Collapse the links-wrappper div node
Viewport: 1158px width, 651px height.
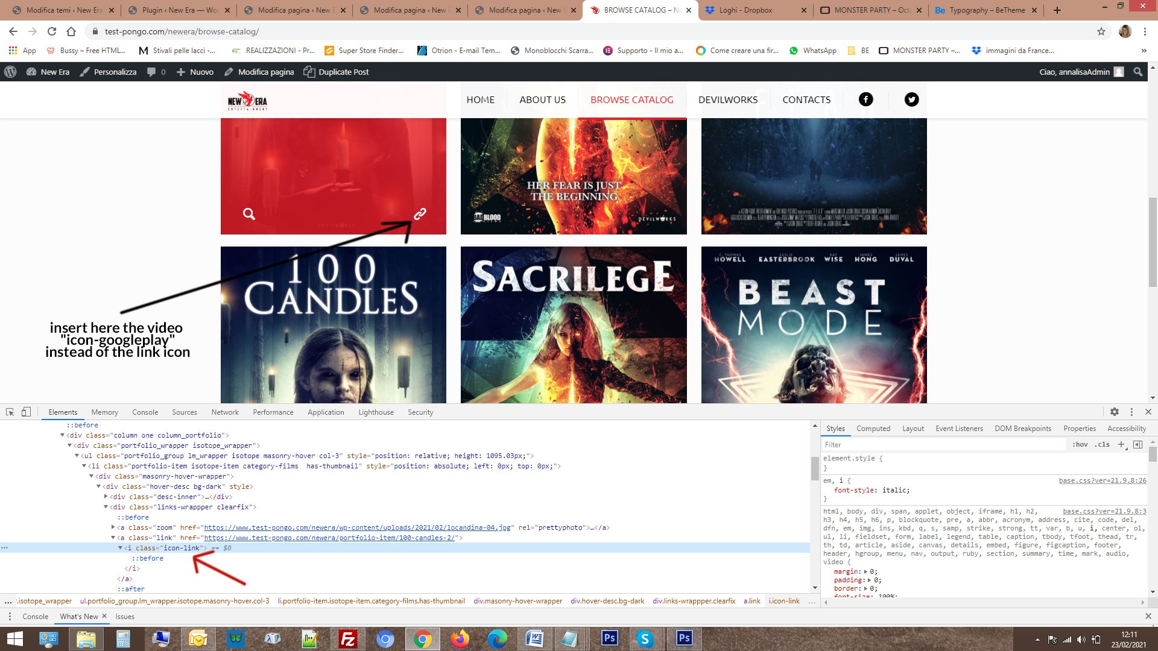(106, 507)
